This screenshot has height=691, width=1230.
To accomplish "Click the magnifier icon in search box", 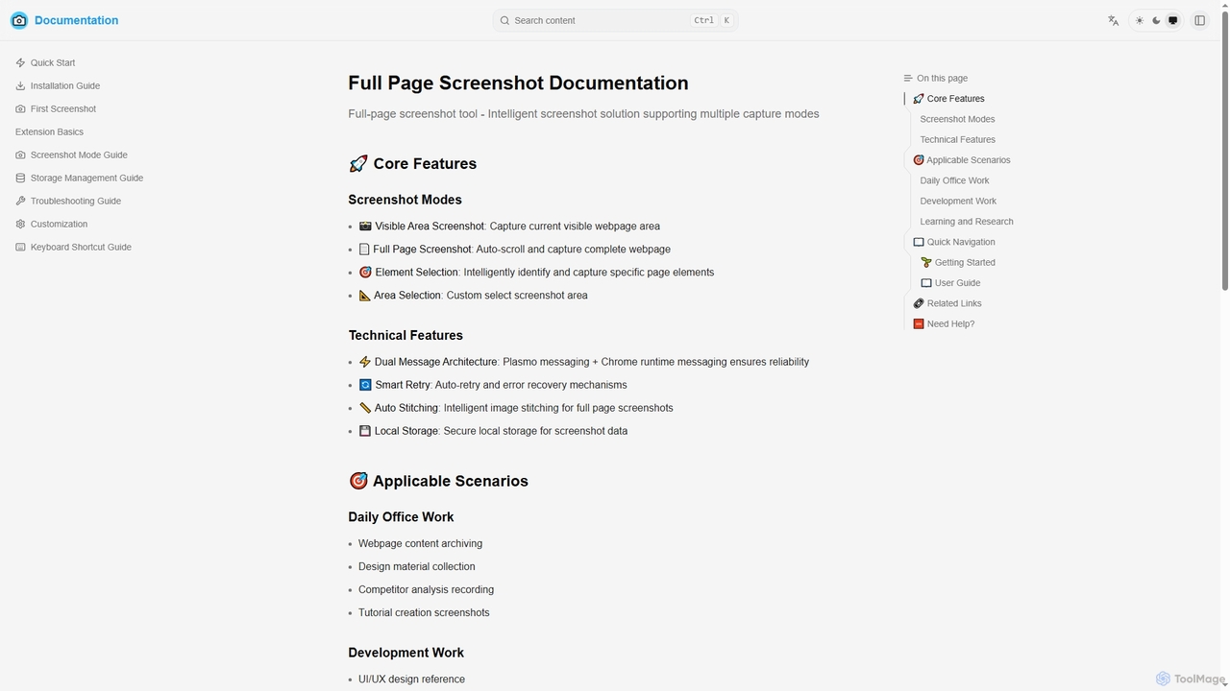I will click(504, 20).
